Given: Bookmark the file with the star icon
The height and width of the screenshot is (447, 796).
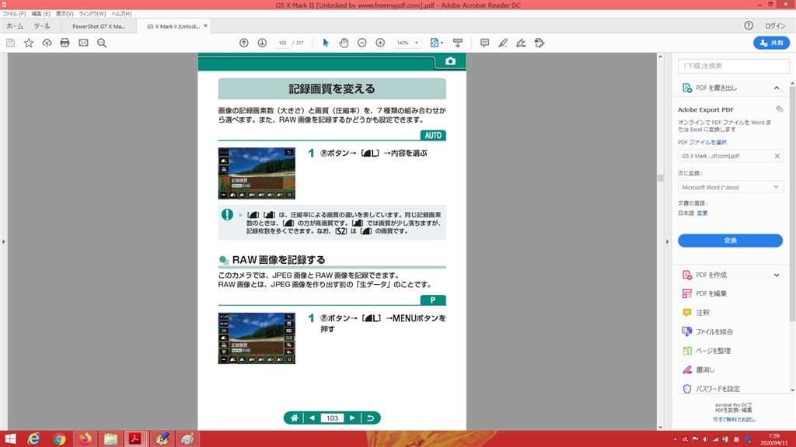Looking at the screenshot, I should click(x=29, y=43).
